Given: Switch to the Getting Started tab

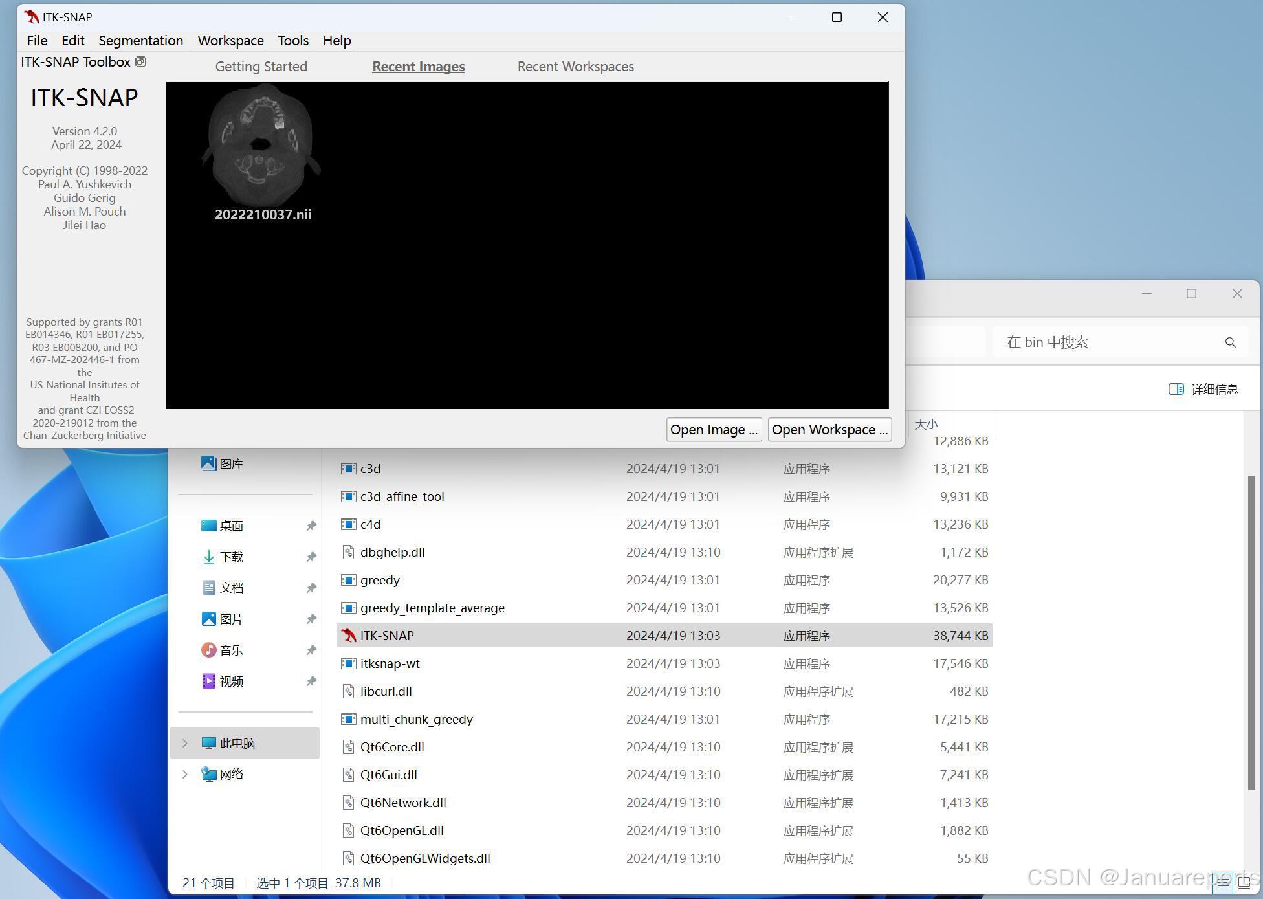Looking at the screenshot, I should (x=261, y=67).
